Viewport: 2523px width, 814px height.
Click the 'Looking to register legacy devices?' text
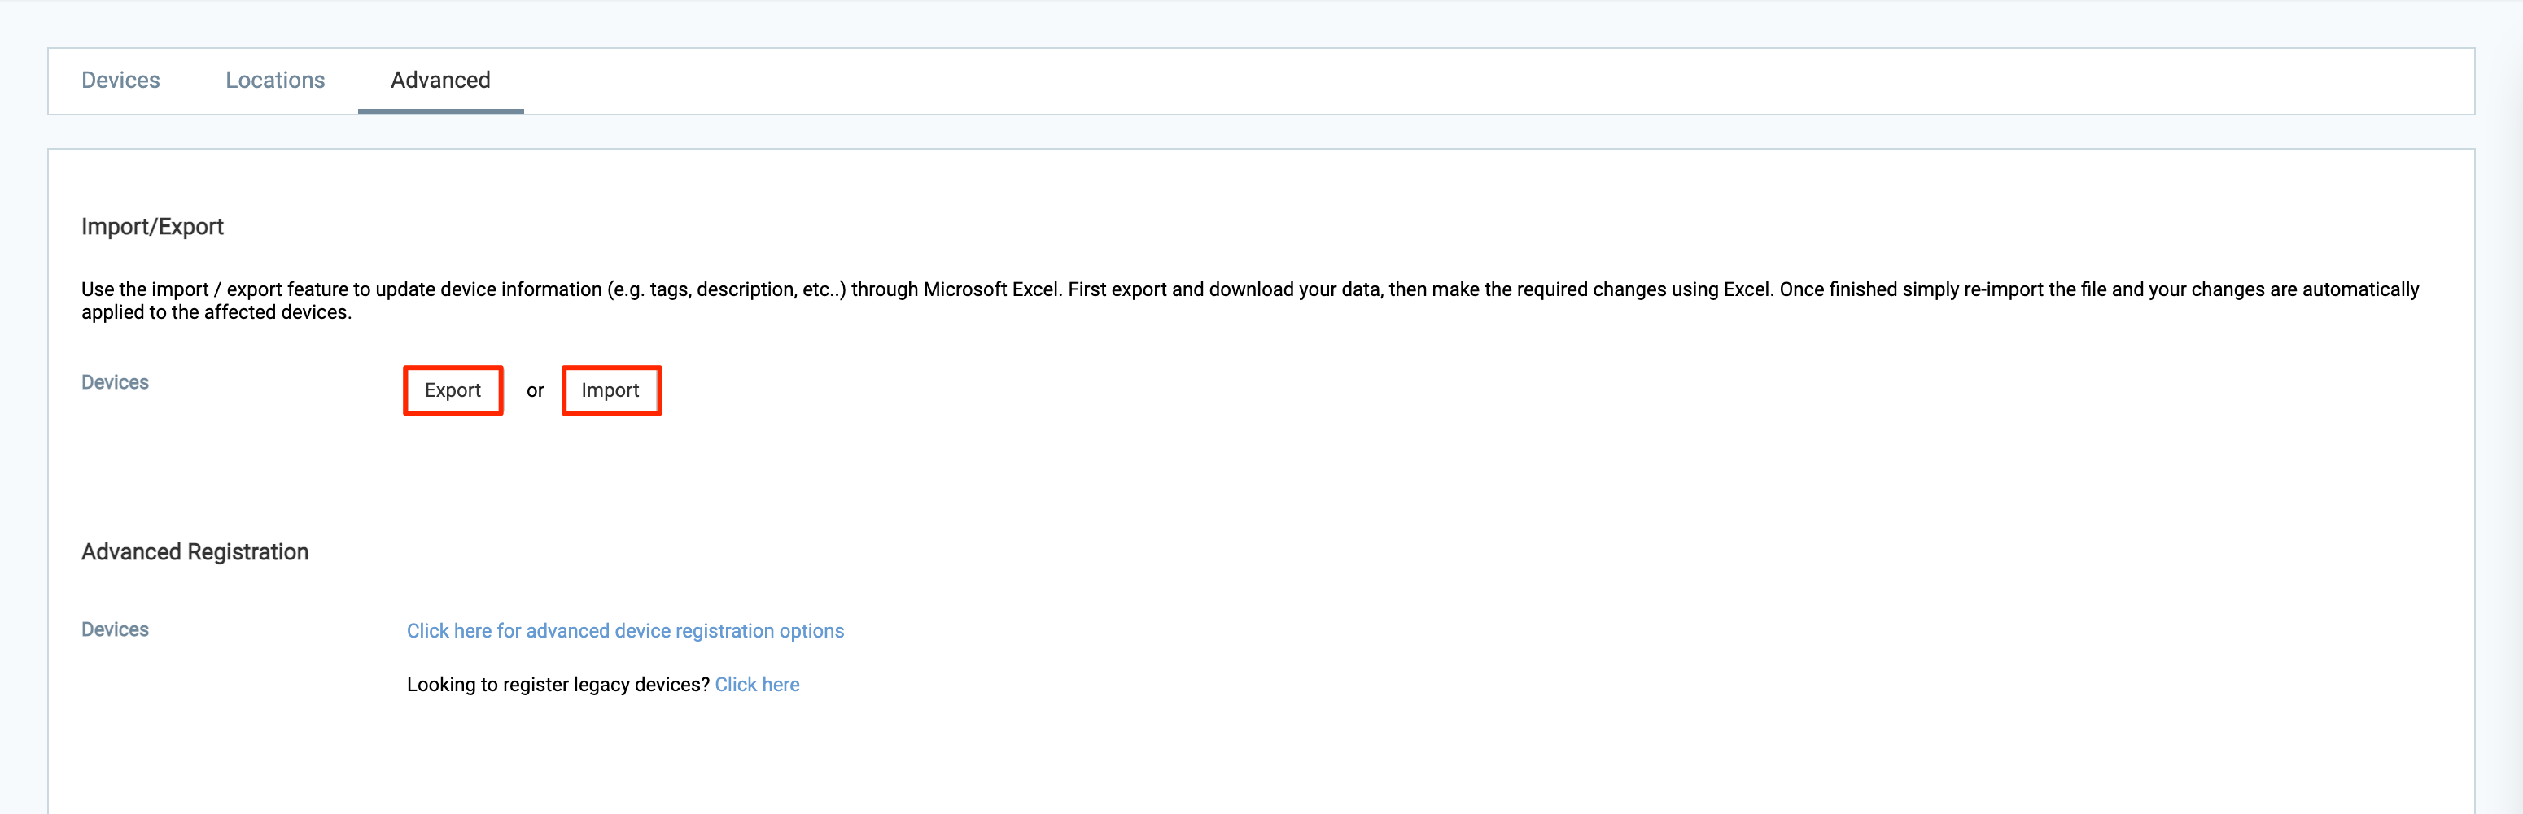click(558, 685)
